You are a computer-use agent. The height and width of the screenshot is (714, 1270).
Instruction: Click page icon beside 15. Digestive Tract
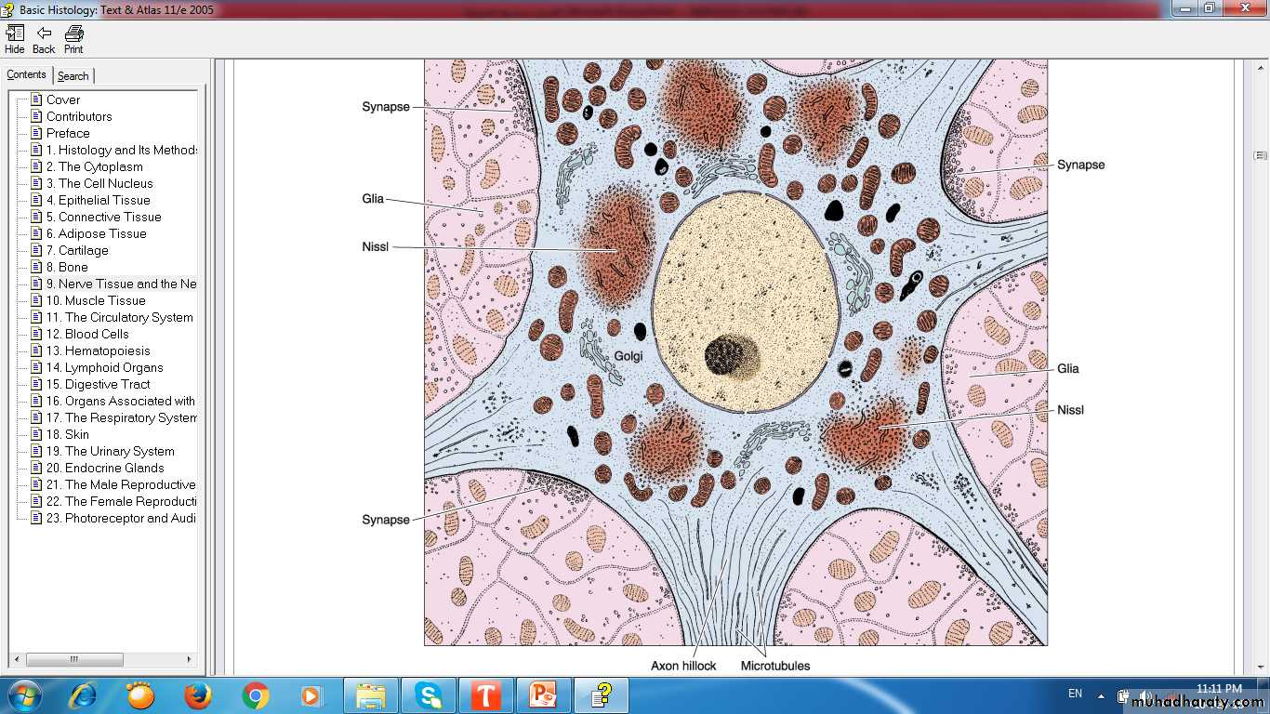[x=36, y=384]
